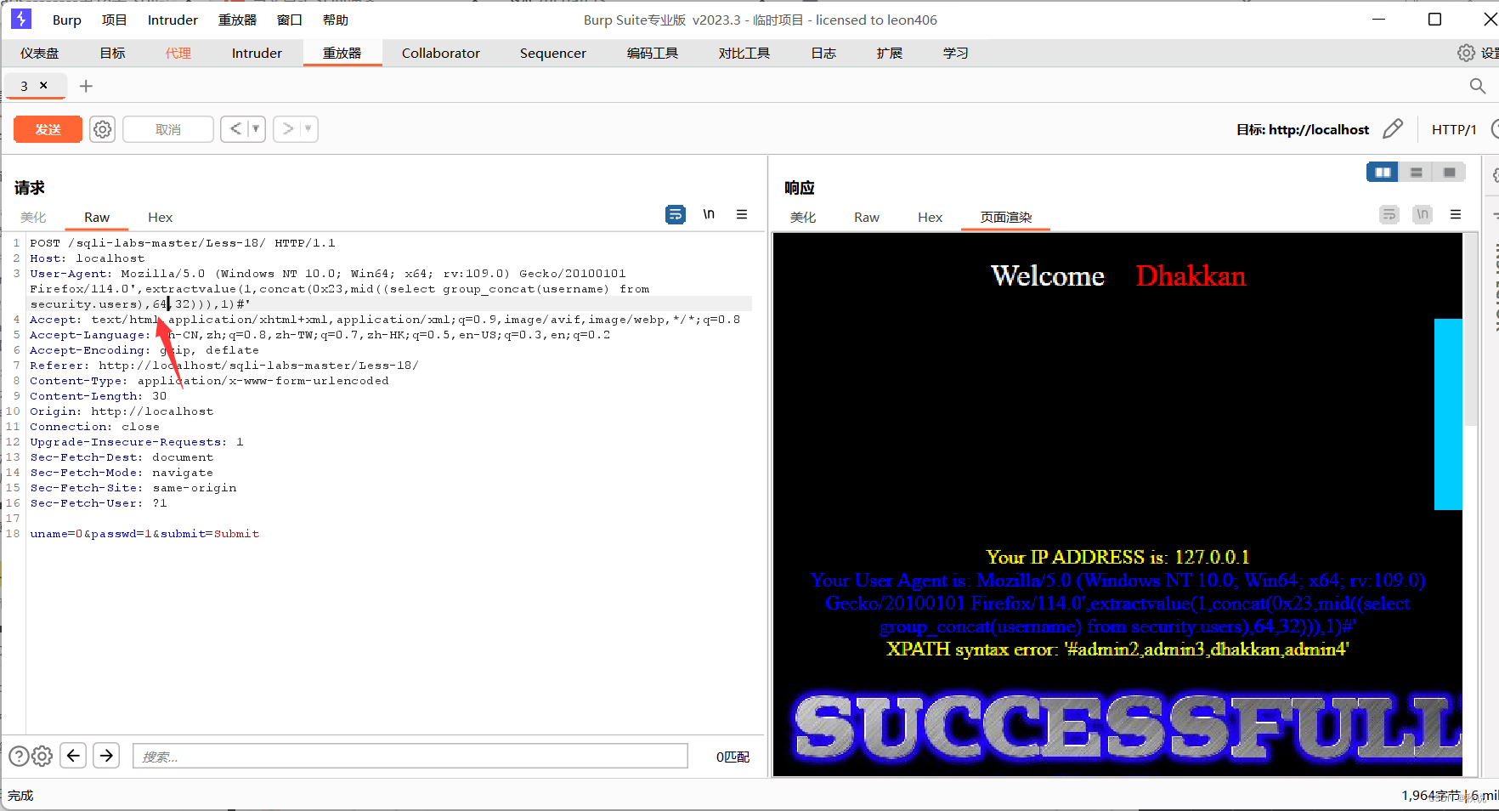This screenshot has height=811, width=1499.
Task: Switch to the 代理 tab
Action: coord(178,53)
